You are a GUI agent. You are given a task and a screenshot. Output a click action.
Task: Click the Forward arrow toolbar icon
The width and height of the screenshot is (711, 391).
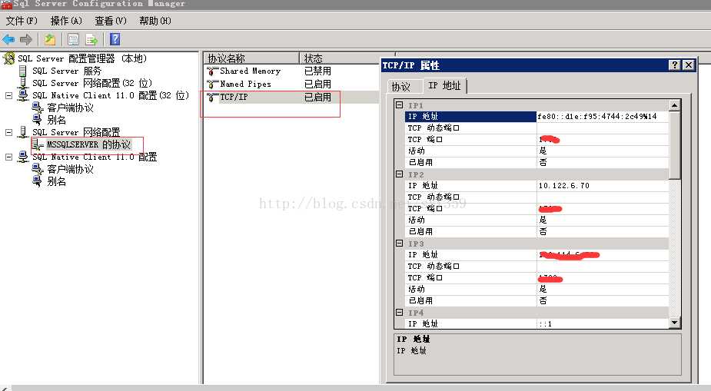point(26,40)
